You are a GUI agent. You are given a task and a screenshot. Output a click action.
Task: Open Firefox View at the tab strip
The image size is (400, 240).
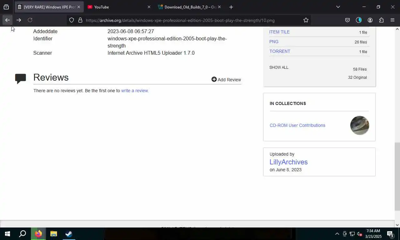coord(6,7)
